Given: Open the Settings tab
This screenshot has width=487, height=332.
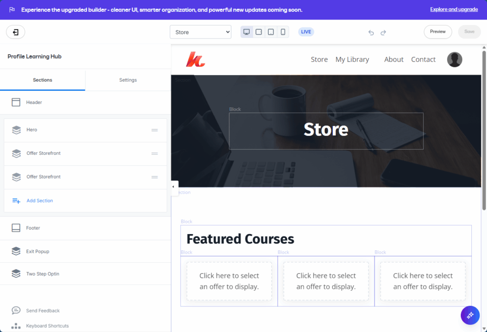Looking at the screenshot, I should [128, 80].
